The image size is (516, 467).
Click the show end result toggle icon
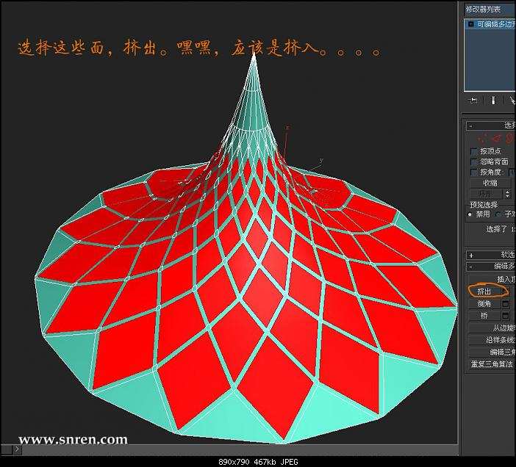493,101
